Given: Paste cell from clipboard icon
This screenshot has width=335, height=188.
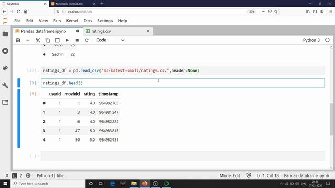Looking at the screenshot, I should click(x=57, y=40).
